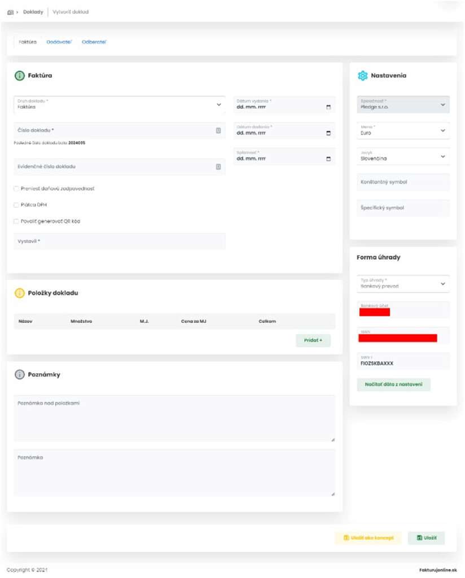Switch to the Faktúra tab
The width and height of the screenshot is (465, 578).
(x=28, y=42)
